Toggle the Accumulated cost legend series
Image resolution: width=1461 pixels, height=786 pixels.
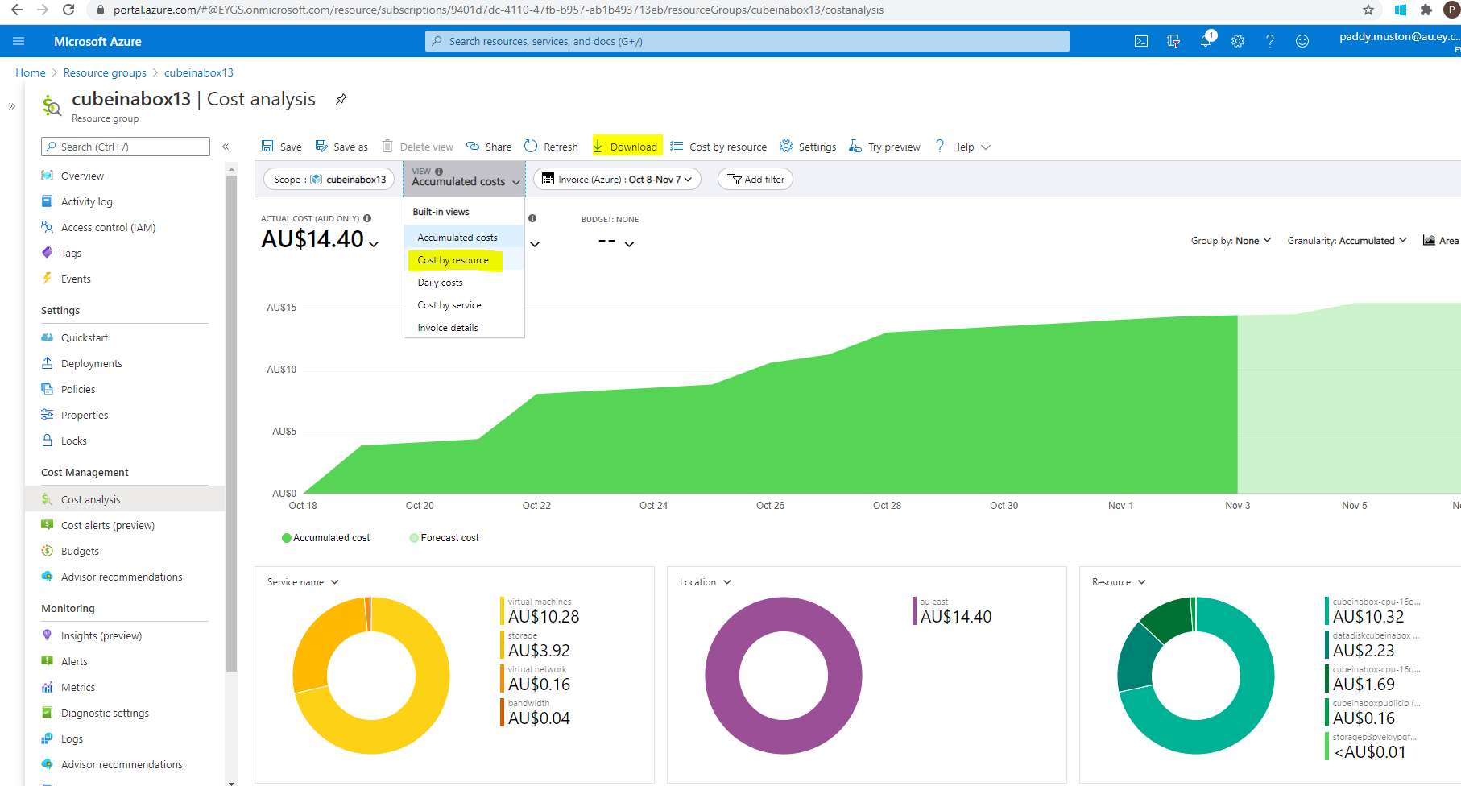[x=325, y=538]
